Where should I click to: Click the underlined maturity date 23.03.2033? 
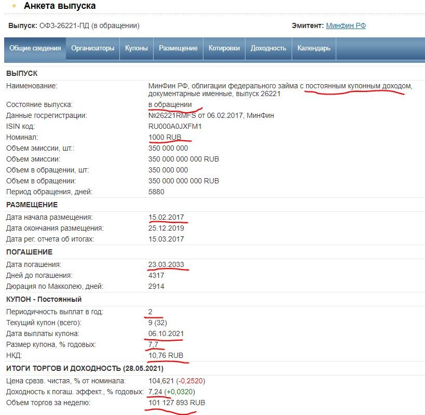click(165, 263)
